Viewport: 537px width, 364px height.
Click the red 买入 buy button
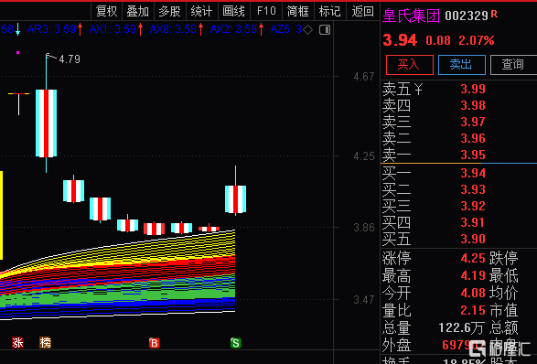coord(409,64)
